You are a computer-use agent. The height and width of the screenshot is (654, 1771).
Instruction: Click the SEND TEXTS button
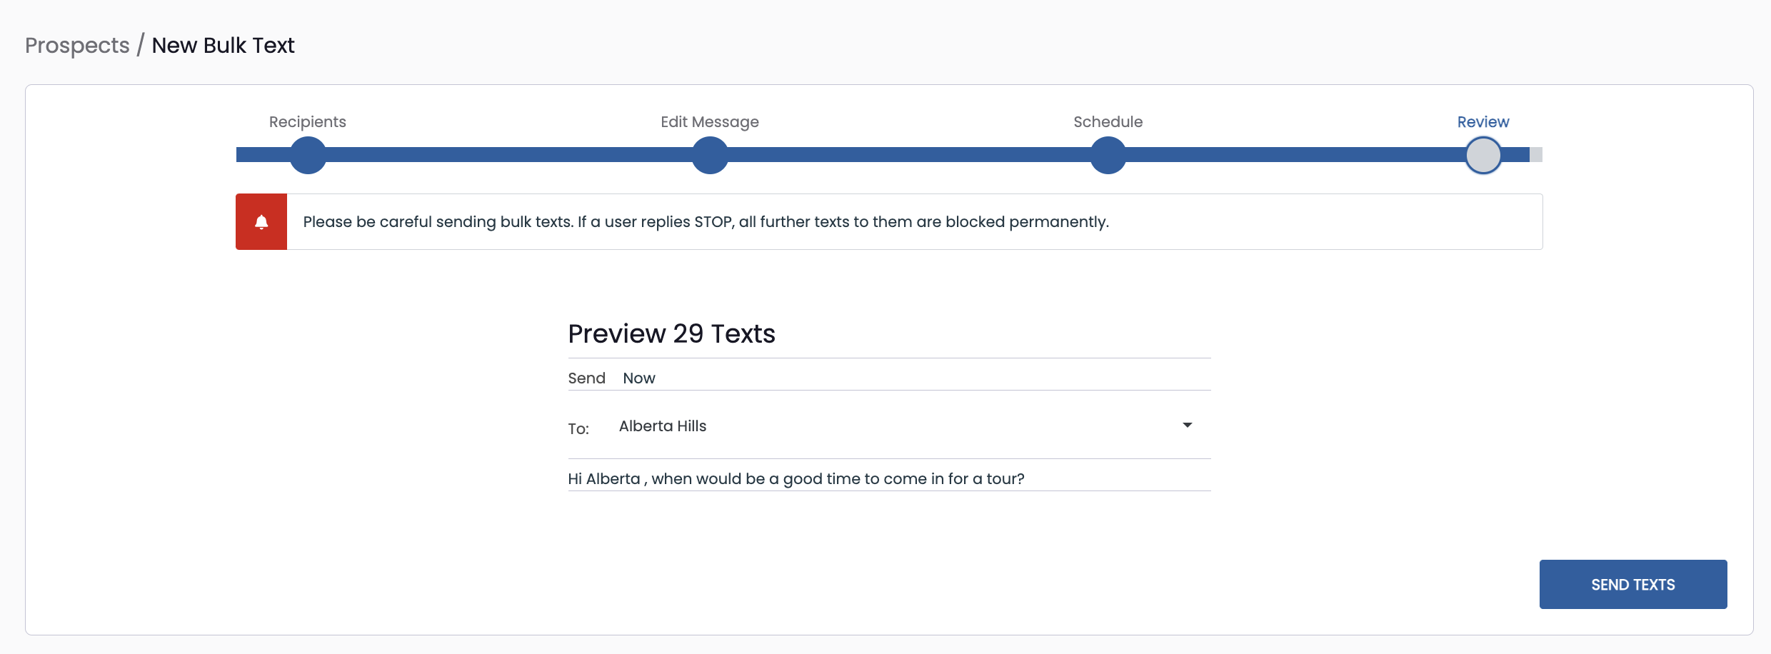[x=1632, y=585]
